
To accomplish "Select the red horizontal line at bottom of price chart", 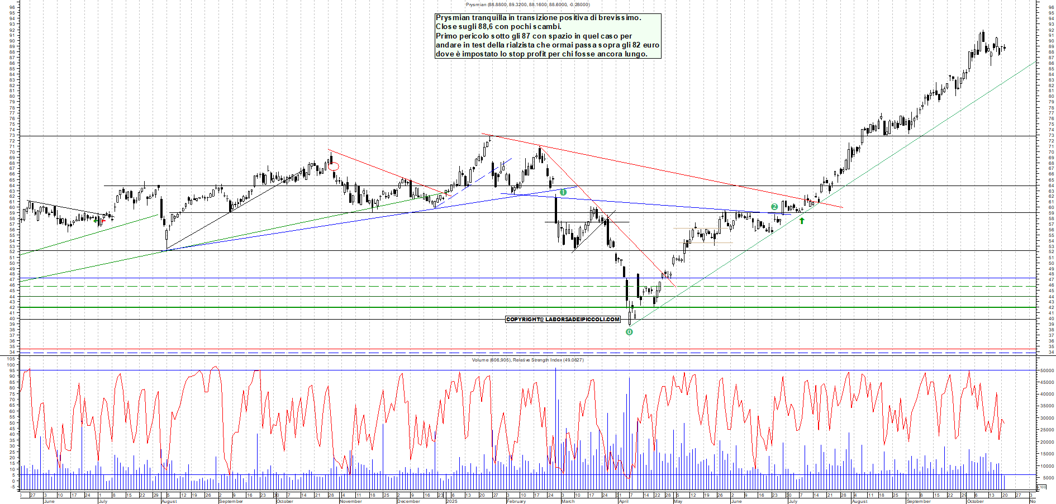I will 335,349.
